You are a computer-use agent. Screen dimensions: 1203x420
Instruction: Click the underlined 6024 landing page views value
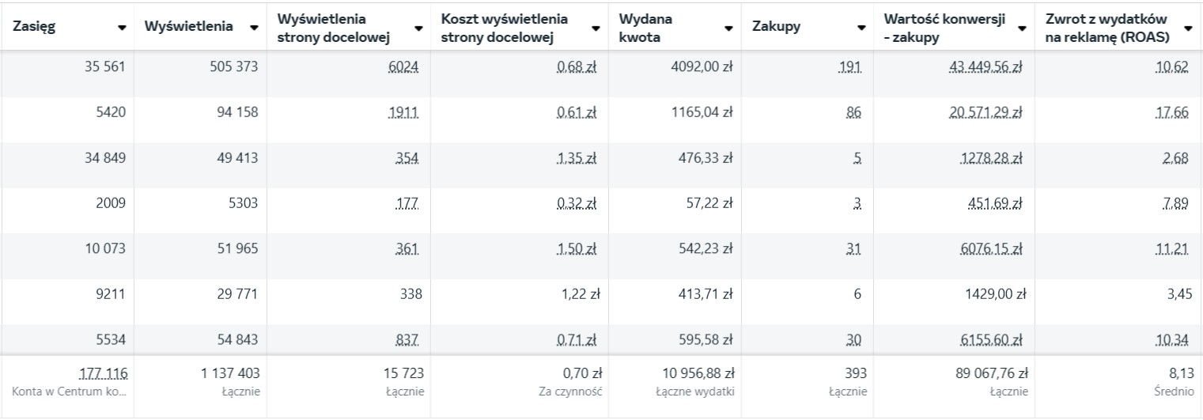tap(403, 67)
